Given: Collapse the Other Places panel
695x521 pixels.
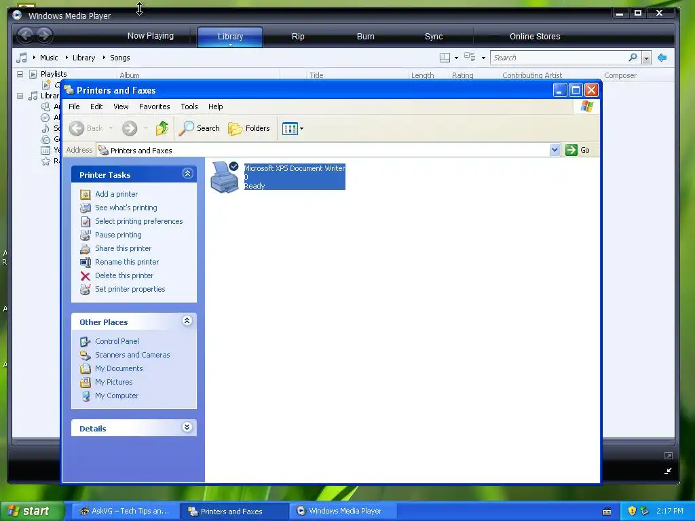Looking at the screenshot, I should tap(187, 321).
